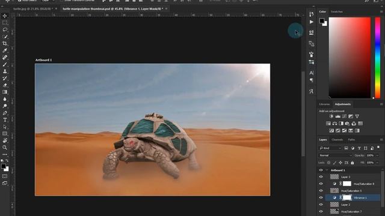Open the Opacity slider dropdown arrow
This screenshot has height=216, width=385.
tap(377, 155)
